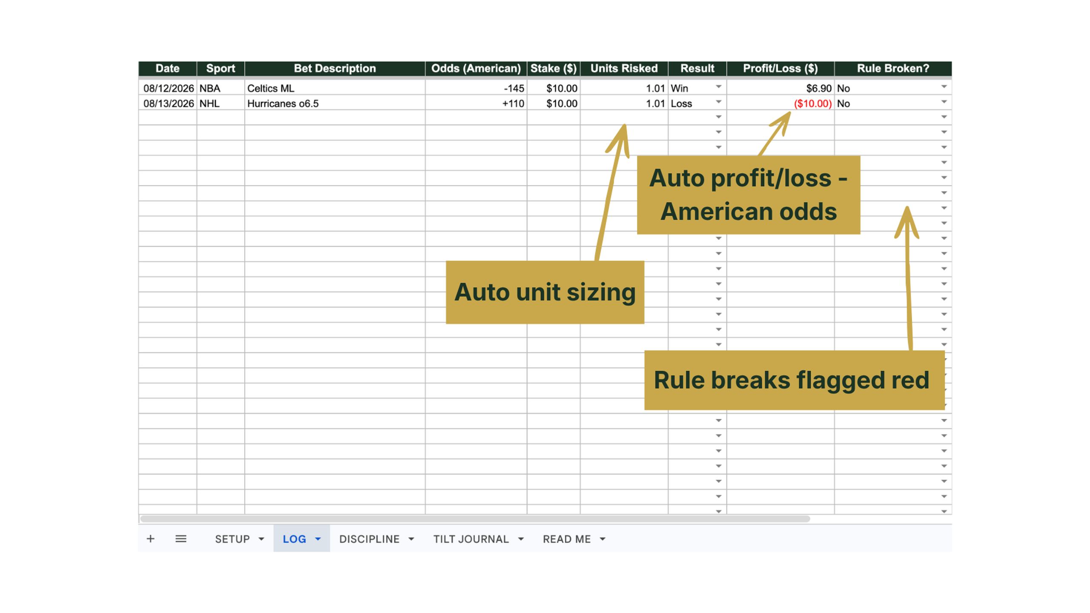Click the 08/13/2026 date cell
The image size is (1090, 613).
click(168, 103)
